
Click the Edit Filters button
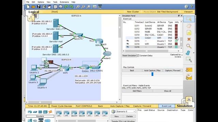tap(137, 91)
